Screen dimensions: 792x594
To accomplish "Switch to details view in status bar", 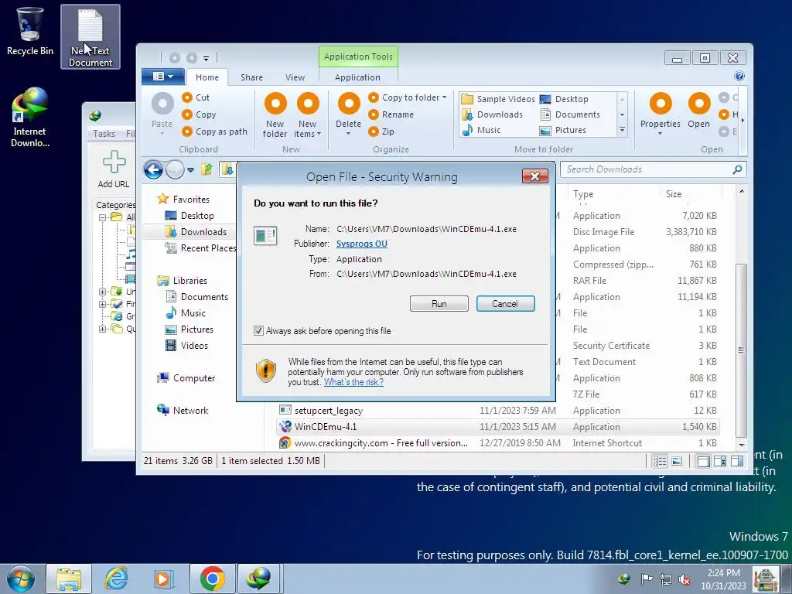I will tap(660, 461).
